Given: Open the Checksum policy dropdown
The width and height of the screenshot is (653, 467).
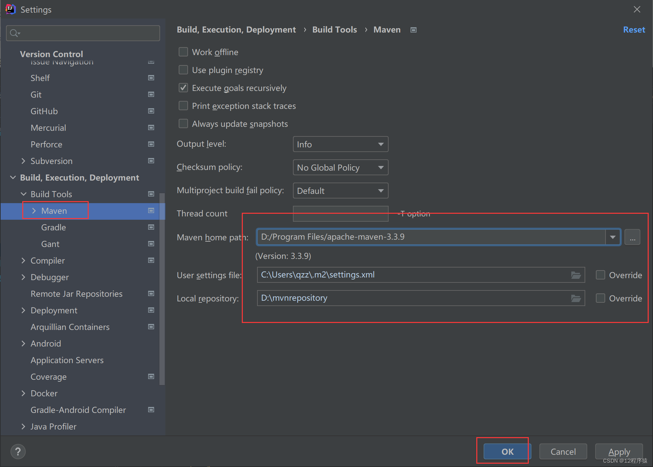Looking at the screenshot, I should tap(340, 167).
